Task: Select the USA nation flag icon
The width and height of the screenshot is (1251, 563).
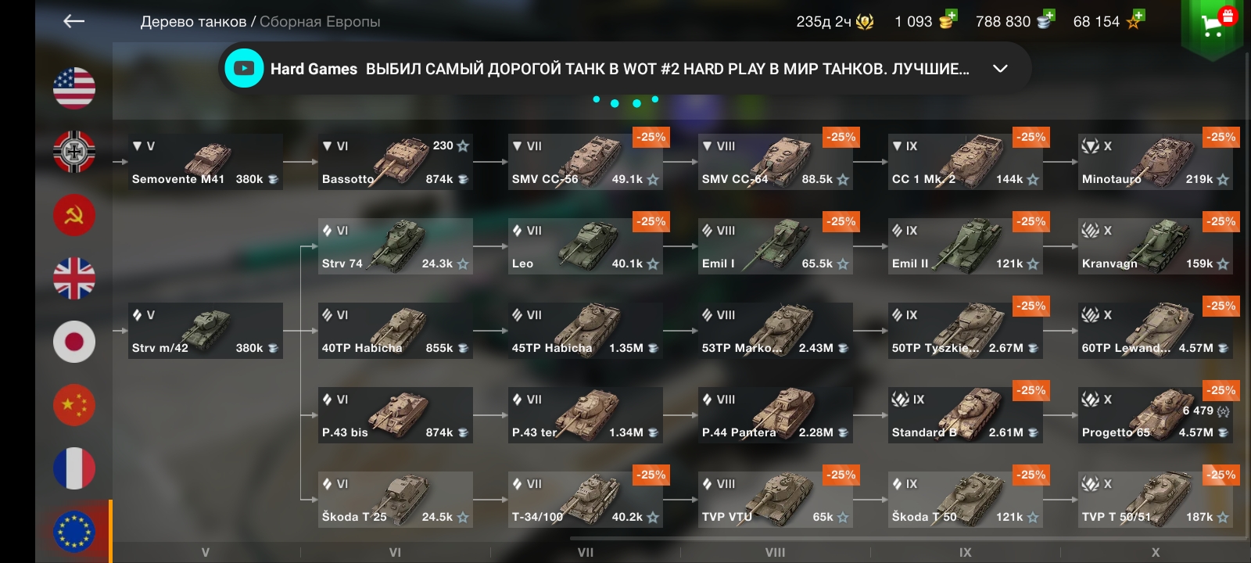Action: [74, 88]
